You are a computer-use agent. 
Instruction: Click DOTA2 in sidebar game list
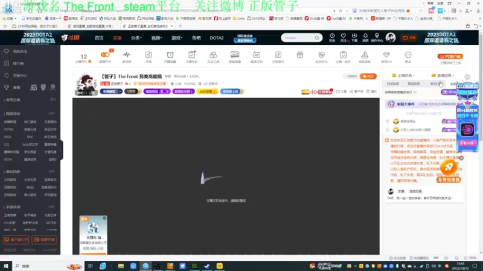coord(8,129)
